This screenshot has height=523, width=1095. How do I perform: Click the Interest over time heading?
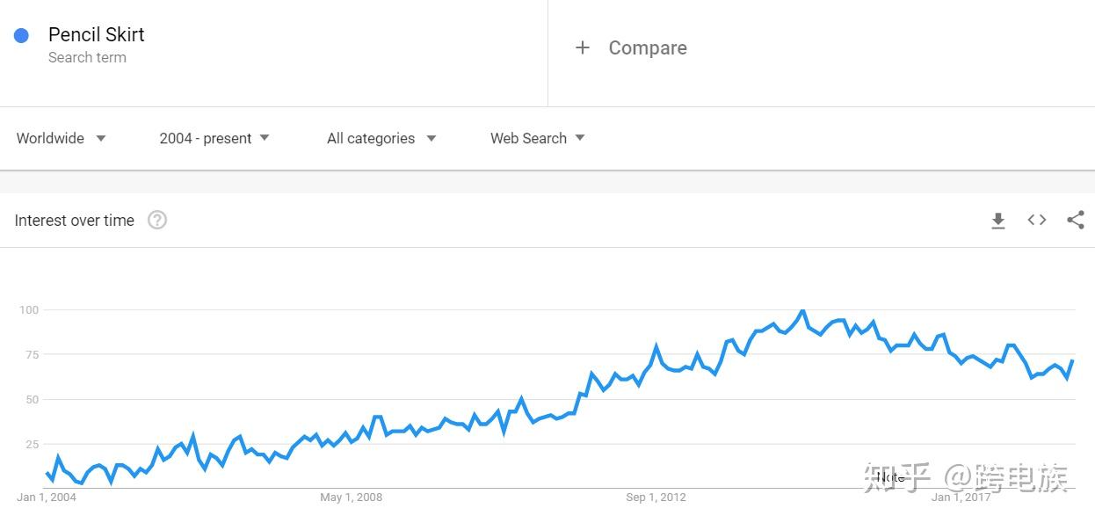(75, 221)
